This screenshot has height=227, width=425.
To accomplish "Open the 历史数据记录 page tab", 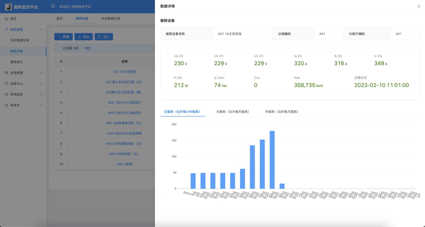I will click(111, 18).
